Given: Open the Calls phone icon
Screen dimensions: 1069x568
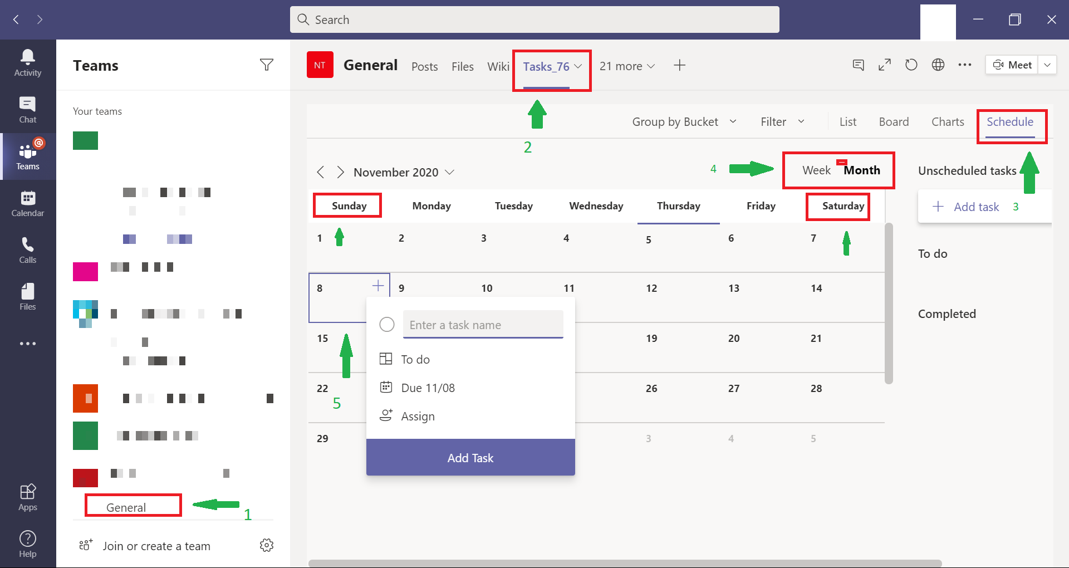Looking at the screenshot, I should click(28, 250).
